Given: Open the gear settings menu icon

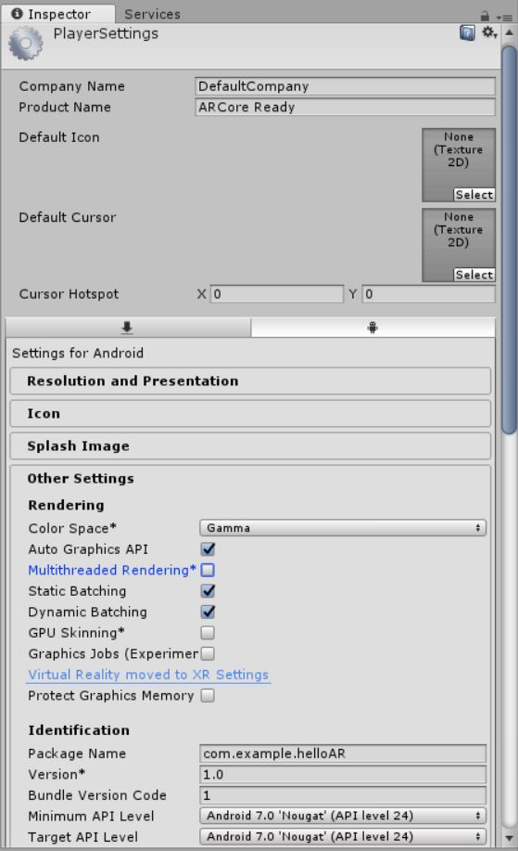Looking at the screenshot, I should pos(489,32).
